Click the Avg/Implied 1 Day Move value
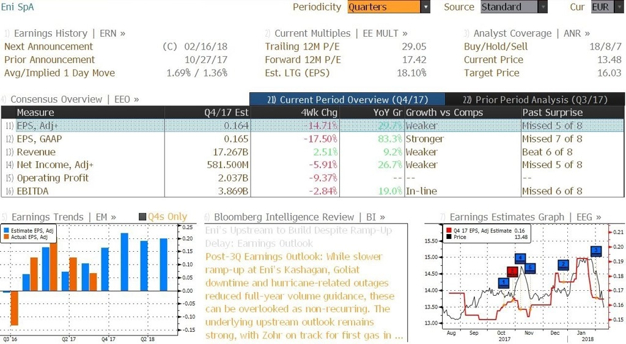Screen dimensions: 626x344 [197, 73]
